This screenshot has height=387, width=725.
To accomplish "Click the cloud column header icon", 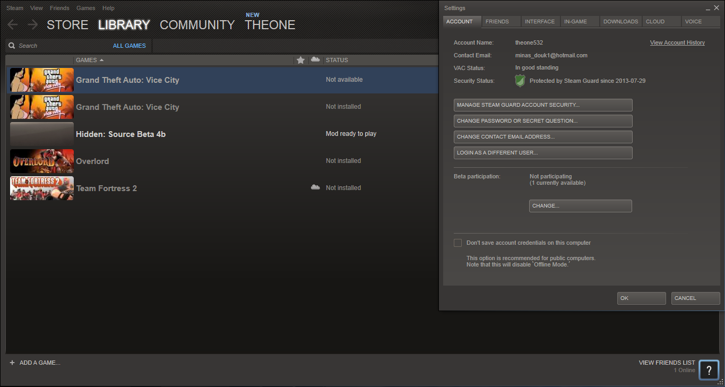I will click(315, 59).
